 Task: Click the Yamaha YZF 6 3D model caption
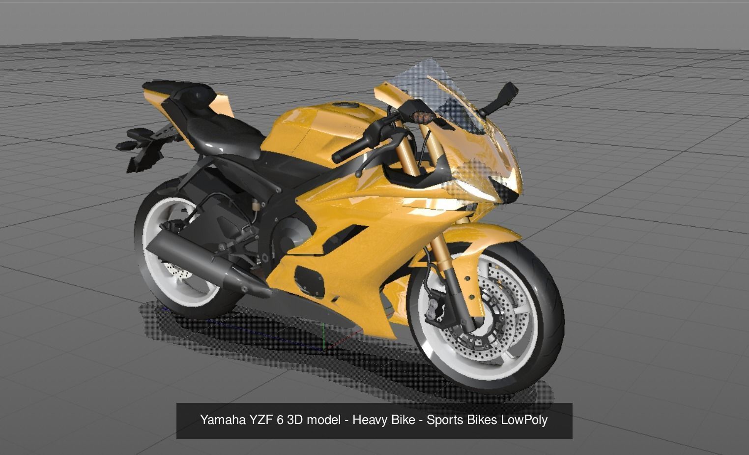pyautogui.click(x=374, y=420)
